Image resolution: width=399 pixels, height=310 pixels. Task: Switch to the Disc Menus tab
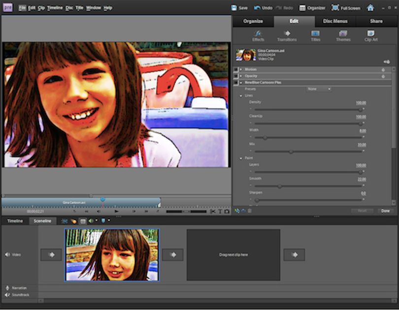(x=335, y=21)
